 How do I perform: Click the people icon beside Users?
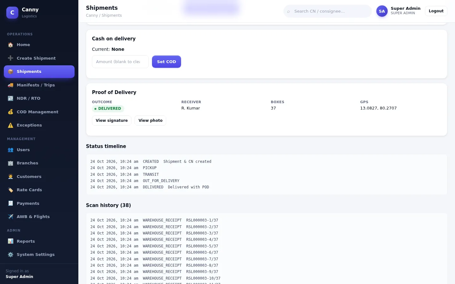tap(10, 150)
